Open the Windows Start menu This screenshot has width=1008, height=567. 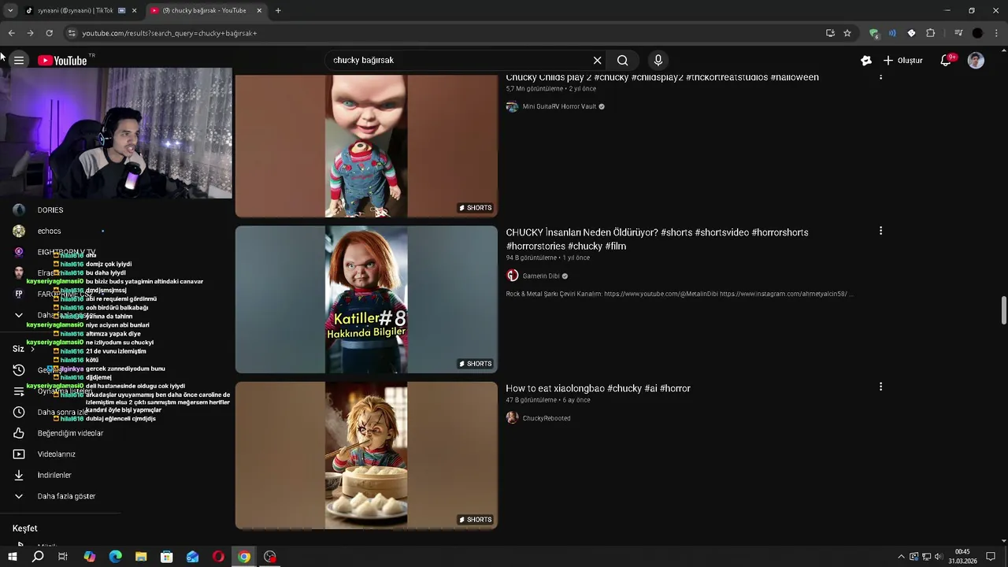point(12,557)
